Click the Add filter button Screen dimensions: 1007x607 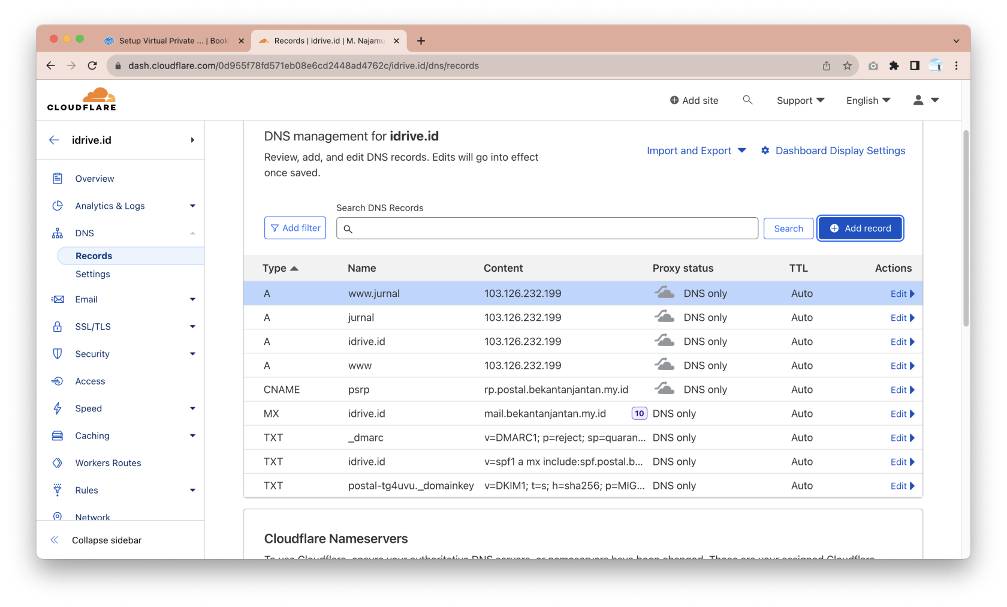click(295, 228)
